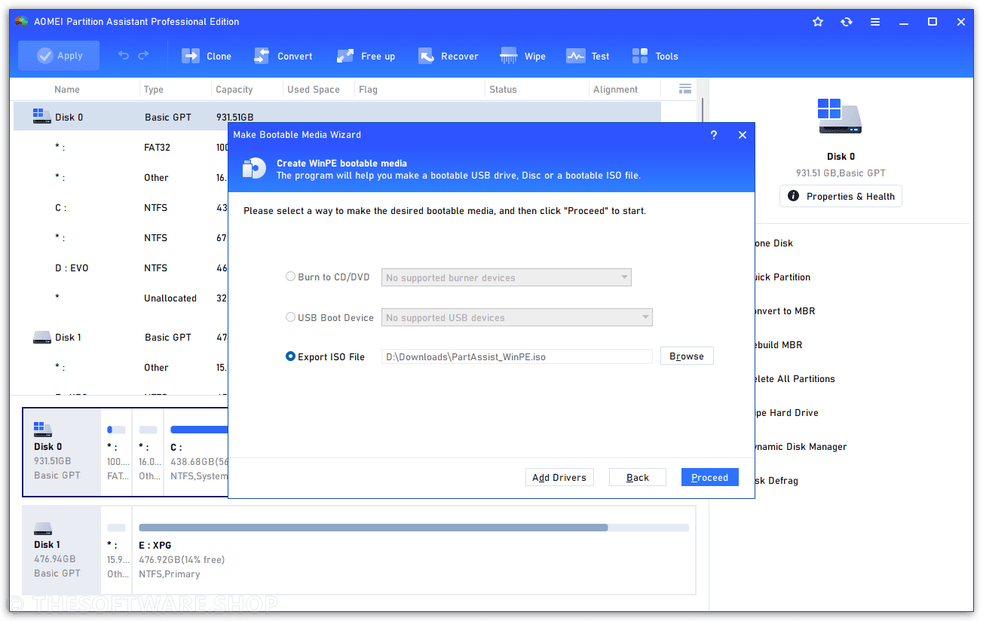
Task: Sort by the Alignment column header
Action: coord(616,89)
